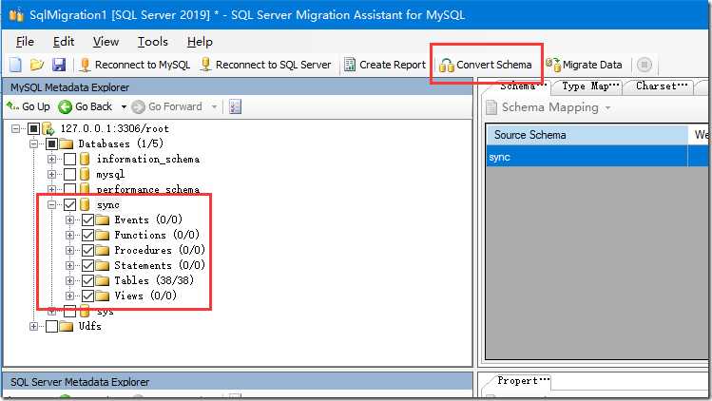Toggle checkbox for 127.0.0.1:3306/root
Viewport: 712px width, 401px height.
tap(33, 128)
